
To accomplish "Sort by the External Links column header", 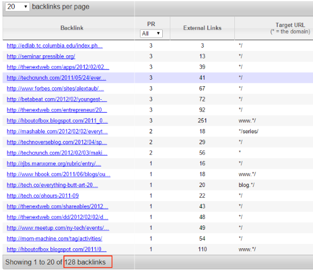I will coord(202,28).
